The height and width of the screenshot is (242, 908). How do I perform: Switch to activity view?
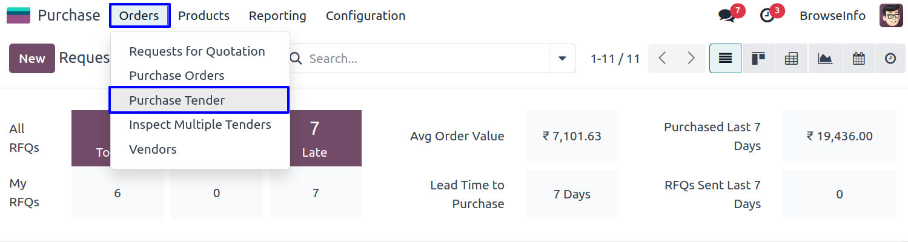pos(890,59)
